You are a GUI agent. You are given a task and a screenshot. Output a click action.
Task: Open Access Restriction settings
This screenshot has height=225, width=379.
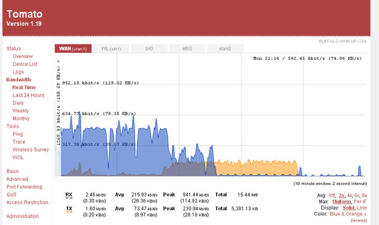tap(27, 202)
